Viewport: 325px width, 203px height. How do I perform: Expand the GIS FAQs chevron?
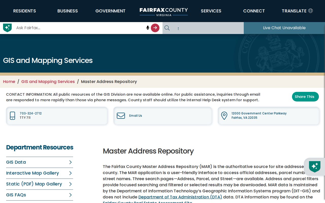71,195
